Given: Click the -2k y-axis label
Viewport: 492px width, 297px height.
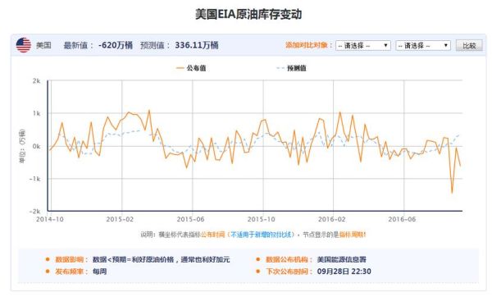Looking at the screenshot, I should [x=35, y=212].
